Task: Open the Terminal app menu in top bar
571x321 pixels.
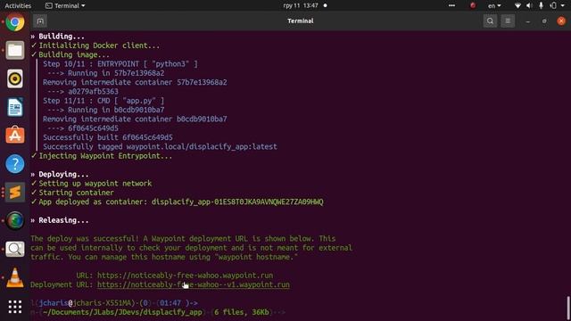Action: pos(65,5)
